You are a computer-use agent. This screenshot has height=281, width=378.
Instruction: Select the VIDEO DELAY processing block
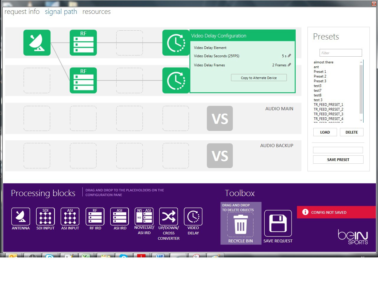193,217
